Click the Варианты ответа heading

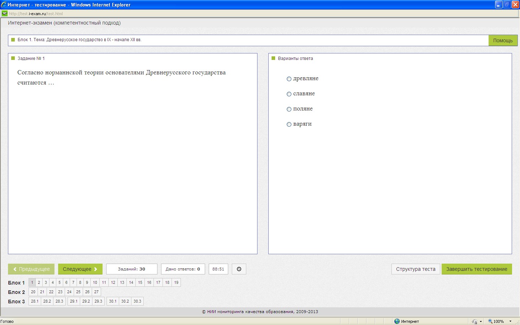pyautogui.click(x=295, y=58)
